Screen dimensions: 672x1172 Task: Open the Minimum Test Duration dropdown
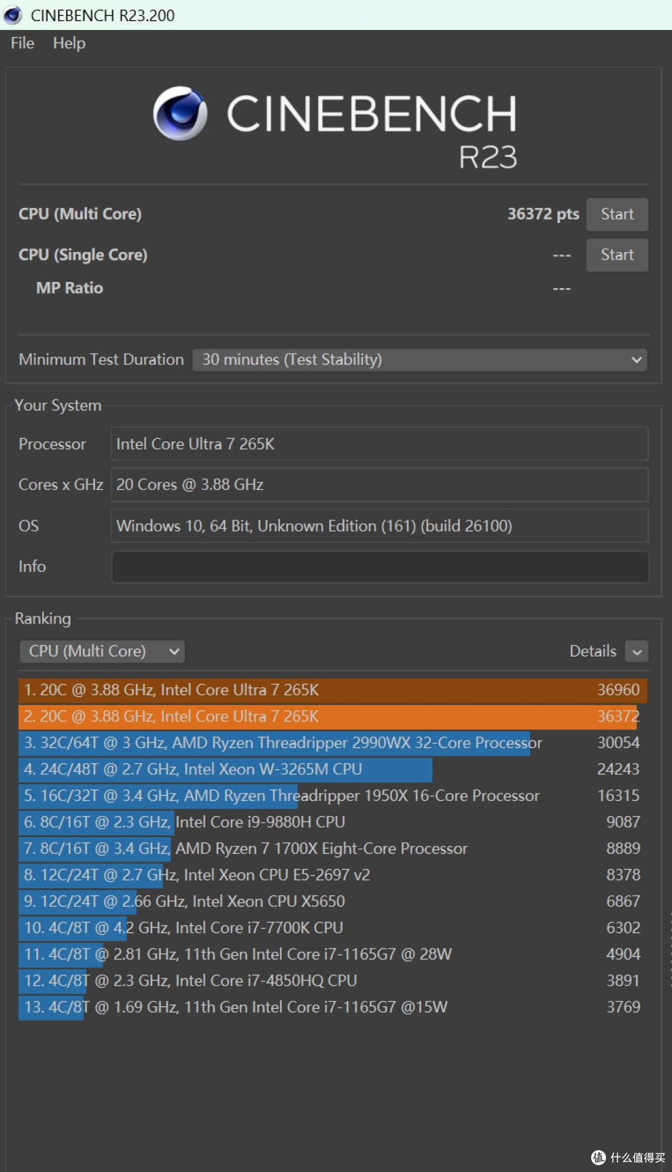point(420,360)
